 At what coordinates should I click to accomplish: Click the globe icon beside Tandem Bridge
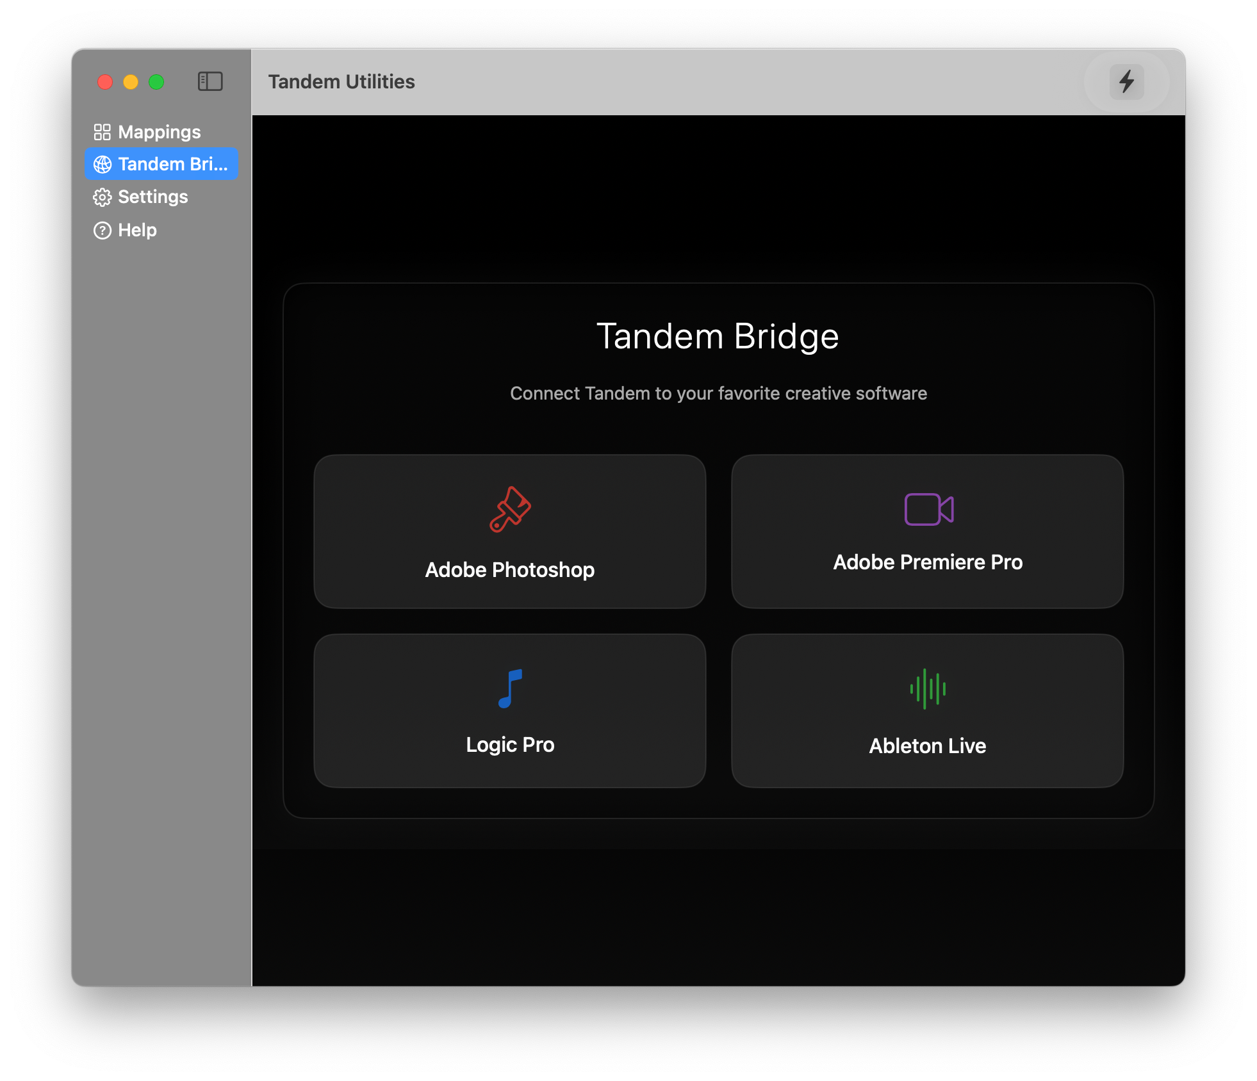pyautogui.click(x=102, y=165)
